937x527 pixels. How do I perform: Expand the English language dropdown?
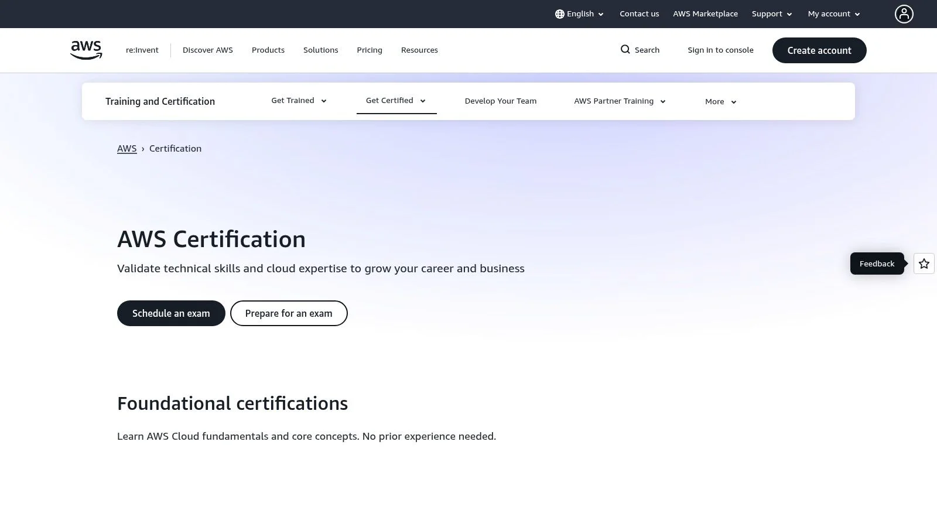click(x=579, y=14)
